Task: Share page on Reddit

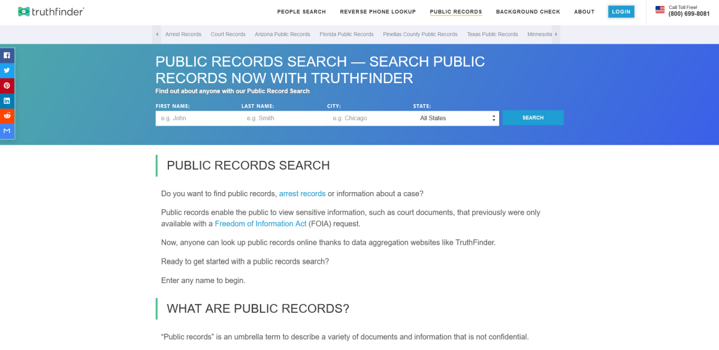Action: 7,115
